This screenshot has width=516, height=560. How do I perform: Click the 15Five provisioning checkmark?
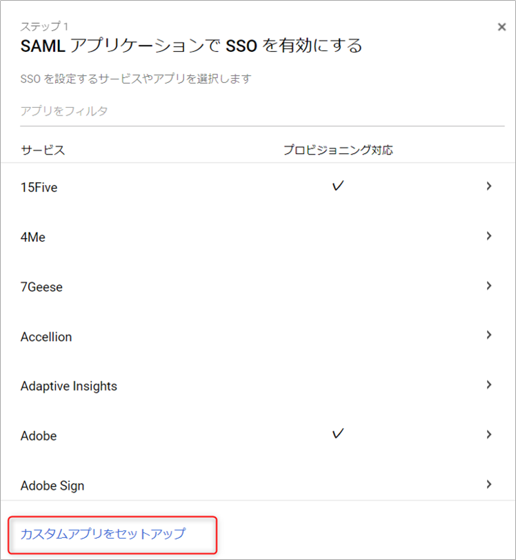(x=337, y=186)
